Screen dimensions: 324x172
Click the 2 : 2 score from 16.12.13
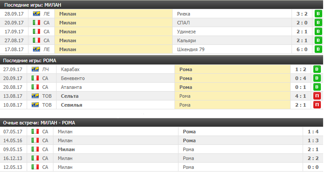point(313,158)
